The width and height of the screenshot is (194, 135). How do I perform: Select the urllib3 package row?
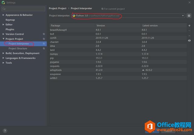tap(118, 78)
